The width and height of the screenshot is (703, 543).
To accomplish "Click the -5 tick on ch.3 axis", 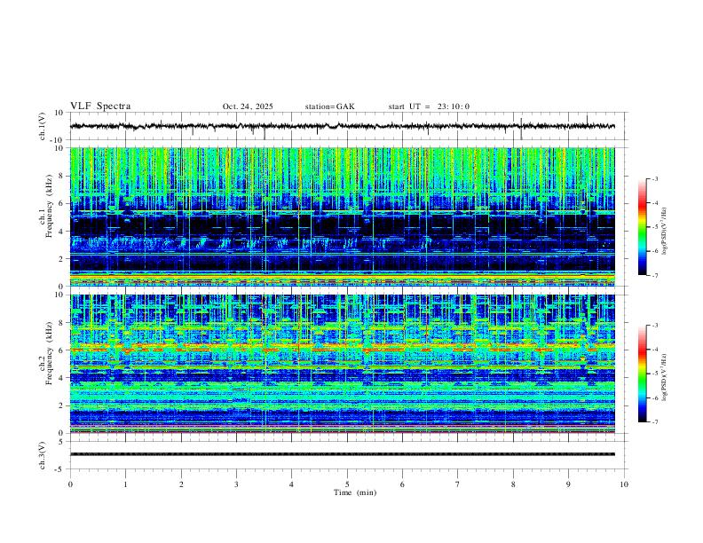I will [x=60, y=469].
